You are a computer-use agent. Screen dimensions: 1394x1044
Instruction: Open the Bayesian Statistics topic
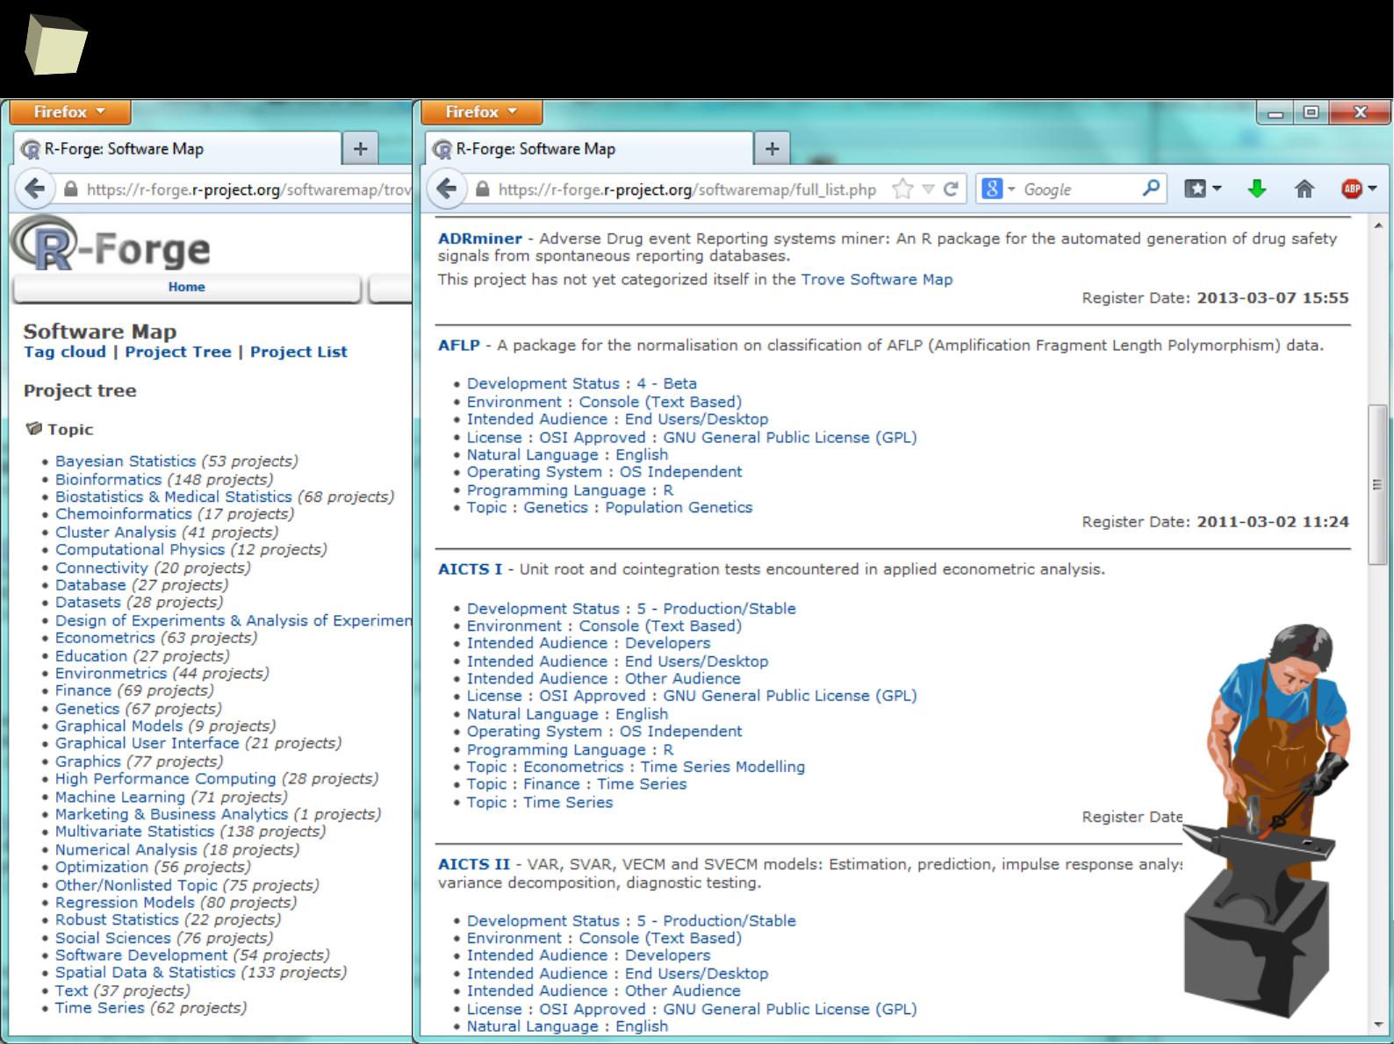pos(126,461)
